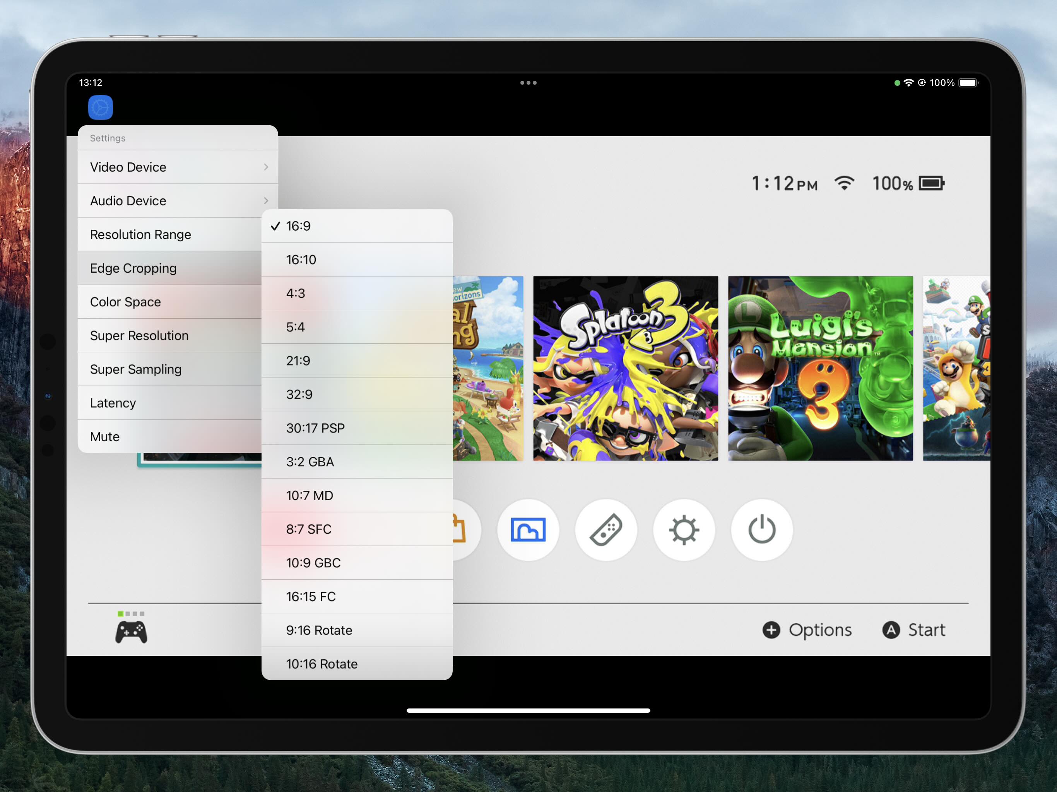1057x792 pixels.
Task: Click the iPad status bar Wi-Fi icon
Action: point(908,83)
